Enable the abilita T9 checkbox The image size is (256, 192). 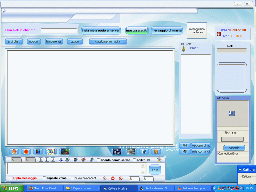click(134, 160)
